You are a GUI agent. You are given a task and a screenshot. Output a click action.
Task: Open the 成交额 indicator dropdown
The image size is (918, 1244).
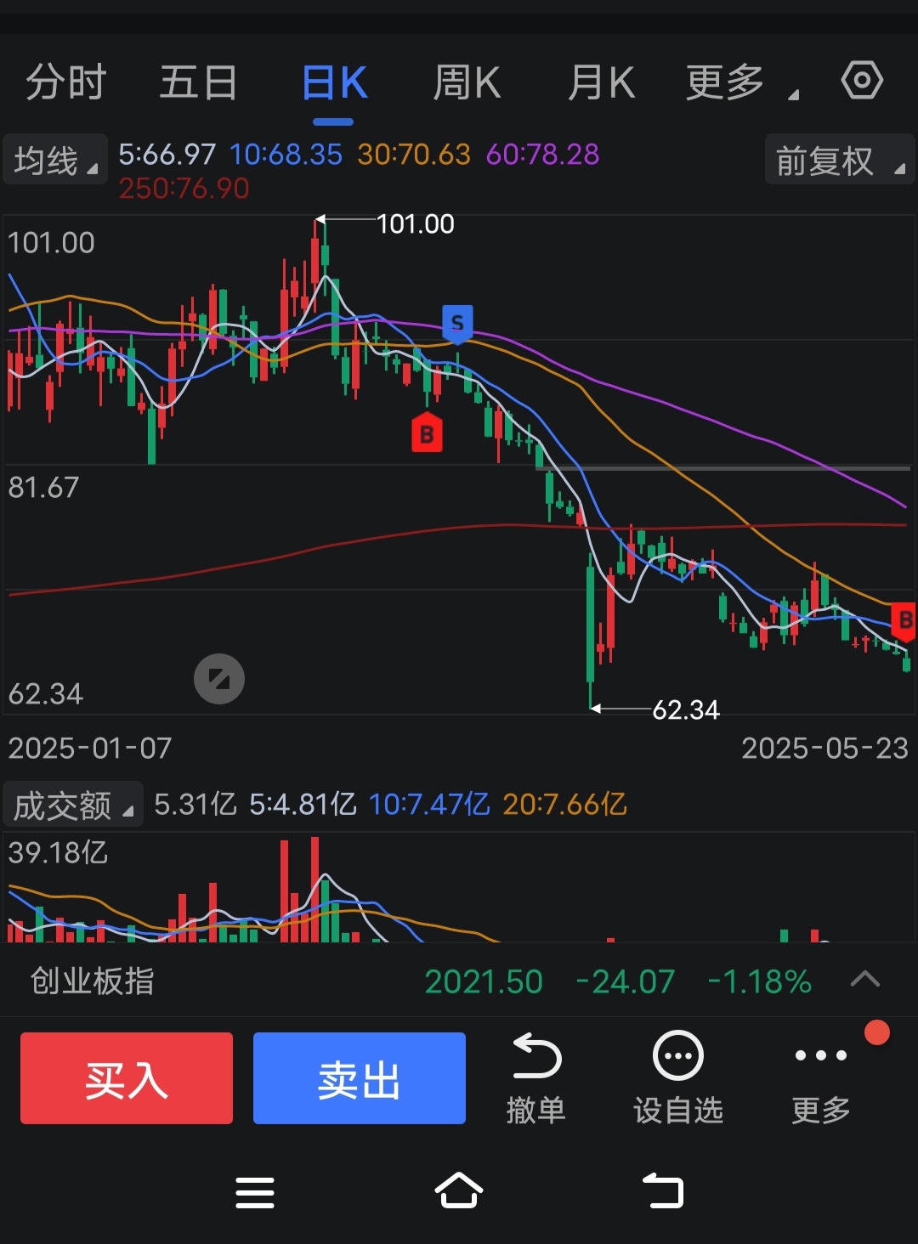click(x=73, y=804)
